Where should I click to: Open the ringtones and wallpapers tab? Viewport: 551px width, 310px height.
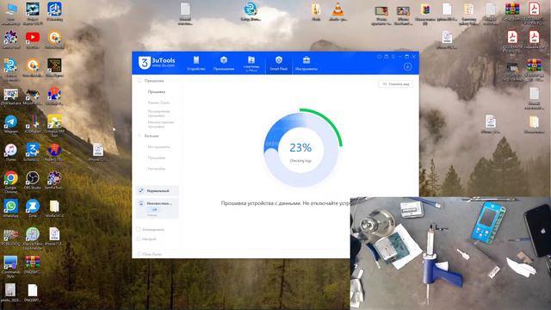(x=251, y=64)
